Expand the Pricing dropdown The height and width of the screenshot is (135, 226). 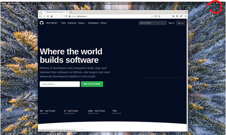pos(104,23)
